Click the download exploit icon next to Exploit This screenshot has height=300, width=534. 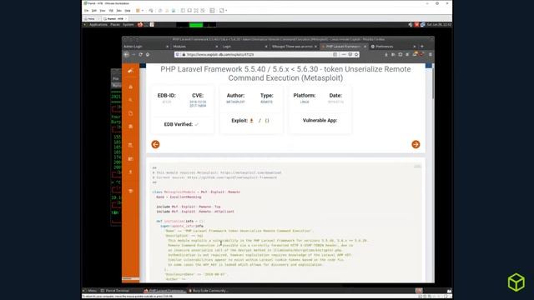pos(252,120)
